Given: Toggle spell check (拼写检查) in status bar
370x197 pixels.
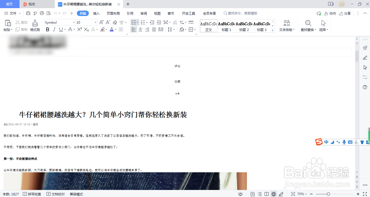Looking at the screenshot, I should (x=32, y=194).
